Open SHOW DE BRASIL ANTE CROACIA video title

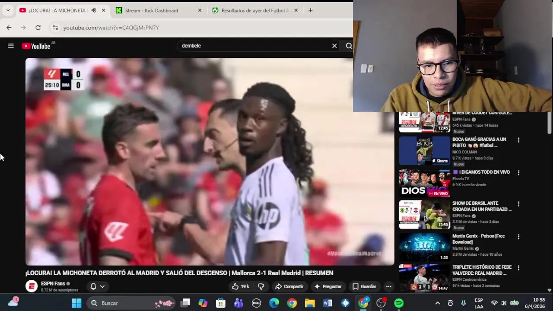point(482,206)
